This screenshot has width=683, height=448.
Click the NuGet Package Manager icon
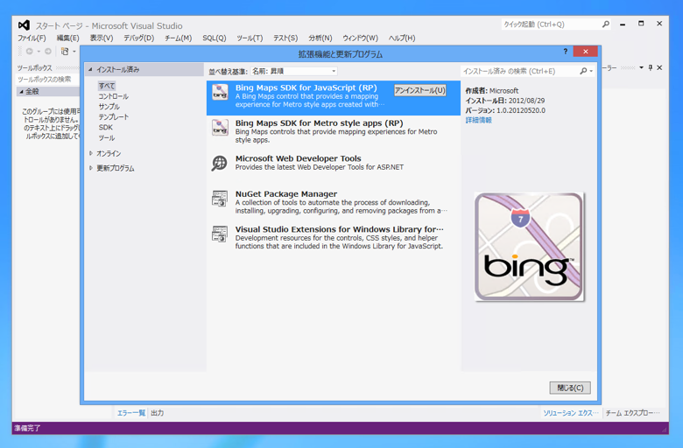coord(220,199)
